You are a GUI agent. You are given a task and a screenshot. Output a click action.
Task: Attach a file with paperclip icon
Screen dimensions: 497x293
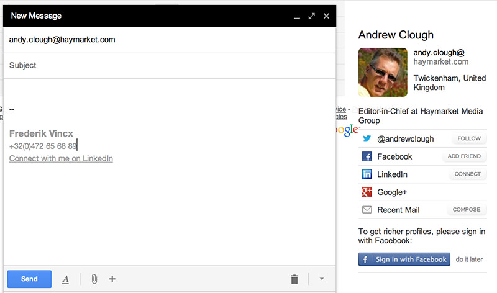point(94,279)
